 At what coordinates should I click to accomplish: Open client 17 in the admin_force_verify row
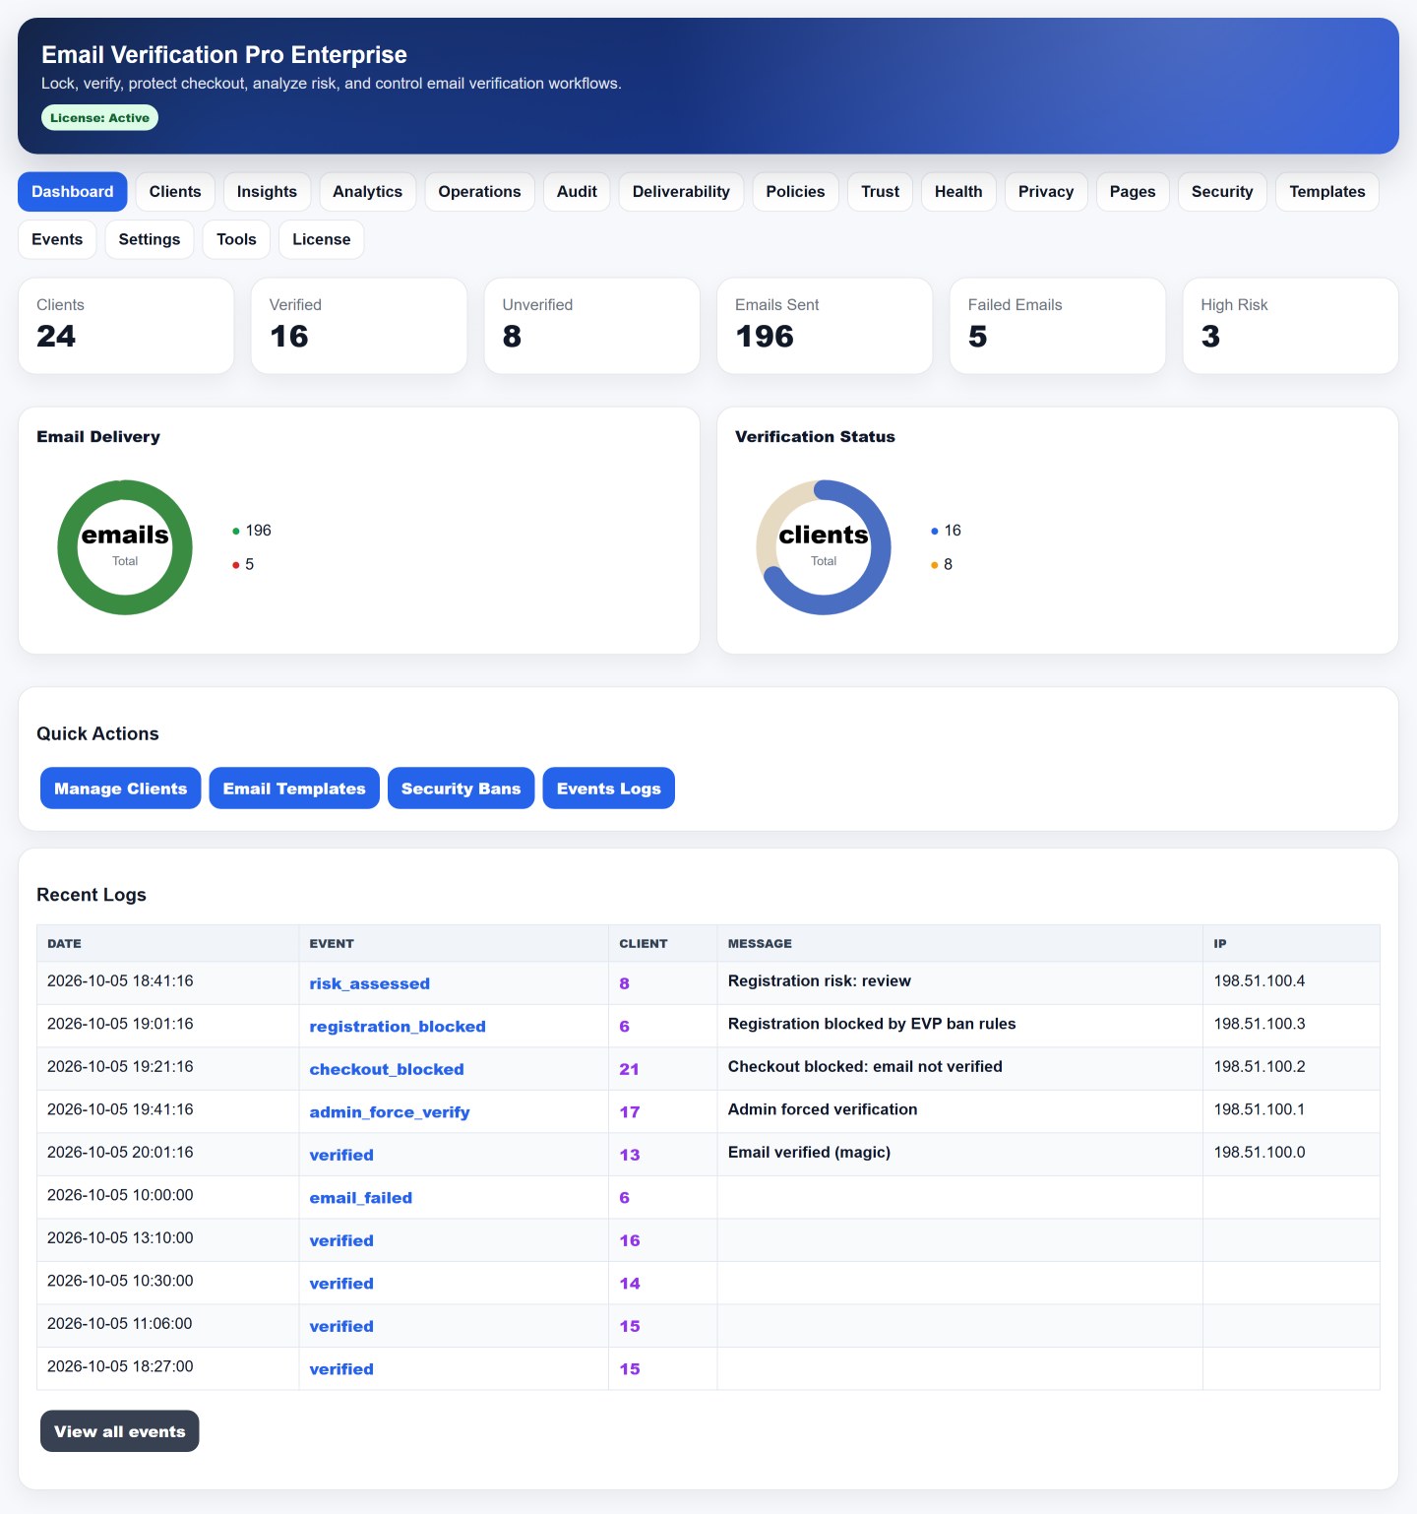[x=630, y=1112]
